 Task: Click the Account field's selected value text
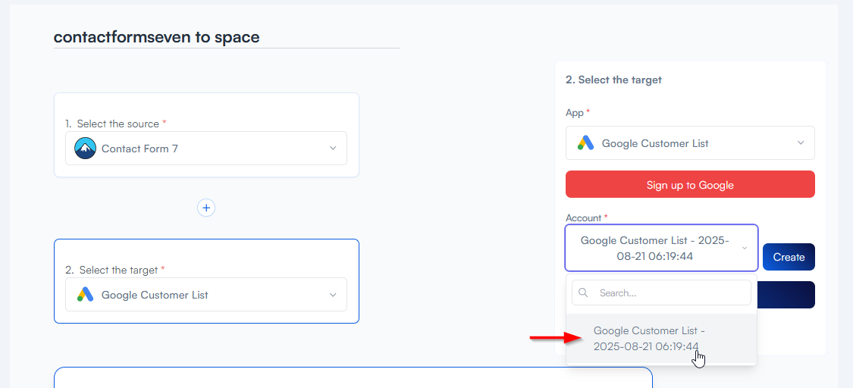click(x=654, y=249)
